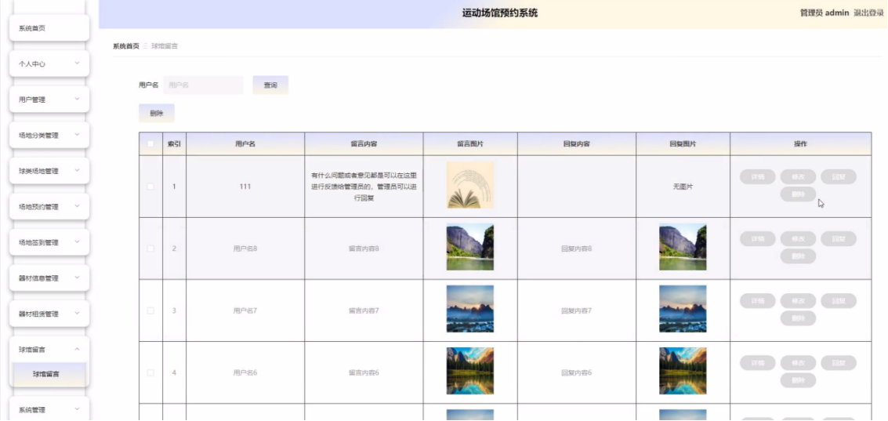Click 修改 button in row 用户名7
This screenshot has width=888, height=421.
[x=798, y=301]
